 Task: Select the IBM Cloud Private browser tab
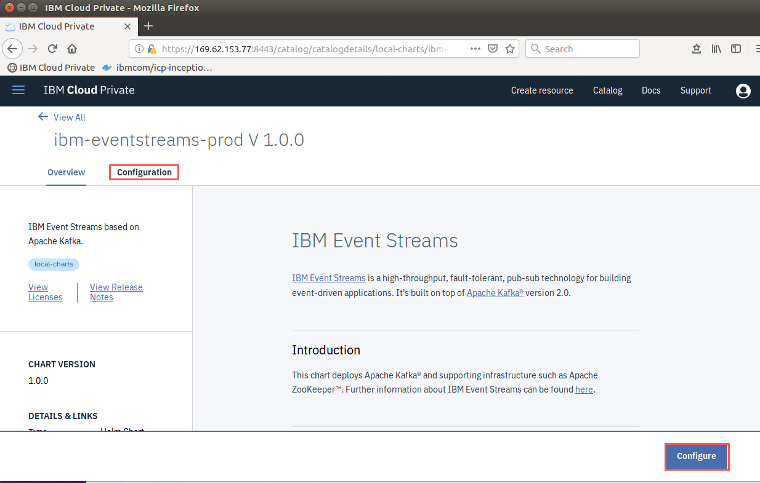tap(69, 26)
